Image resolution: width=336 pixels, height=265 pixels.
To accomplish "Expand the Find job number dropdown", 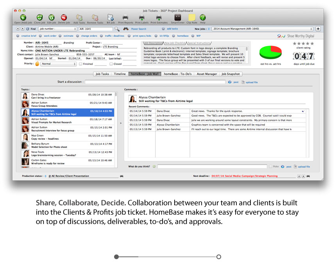I will point(57,29).
